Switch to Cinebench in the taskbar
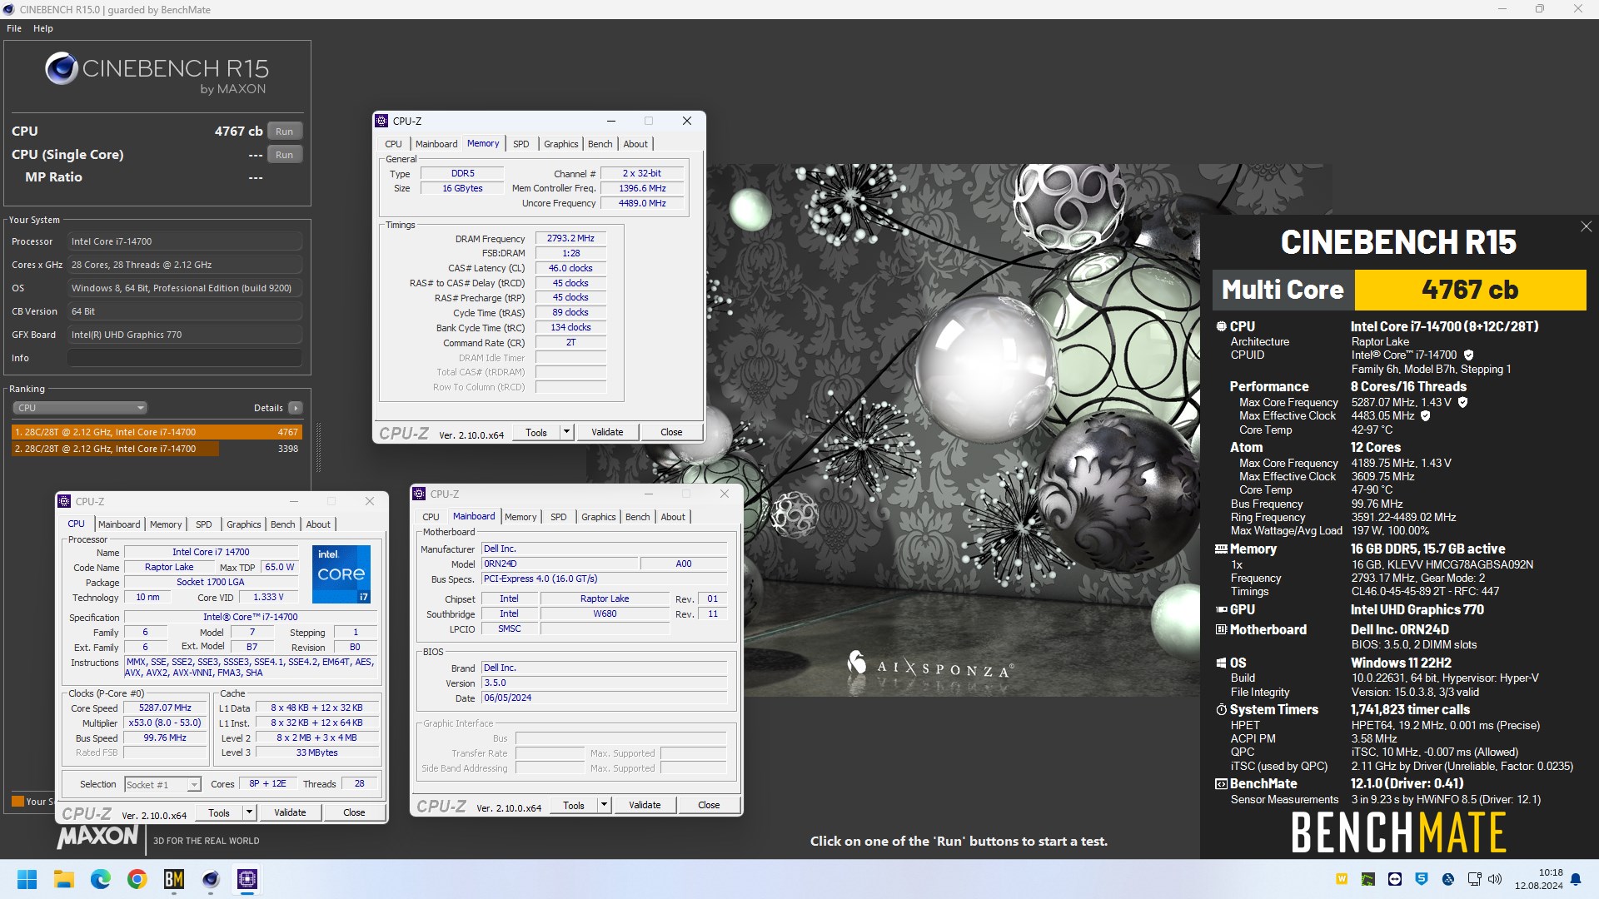 tap(211, 879)
